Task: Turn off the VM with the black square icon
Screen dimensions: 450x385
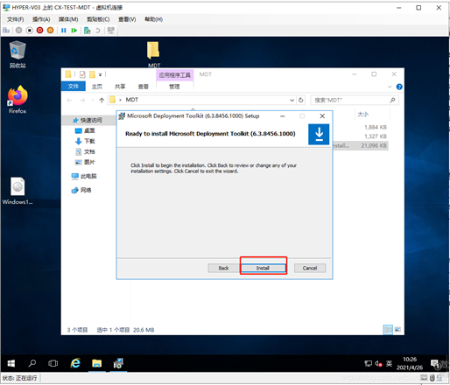Action: (x=29, y=30)
